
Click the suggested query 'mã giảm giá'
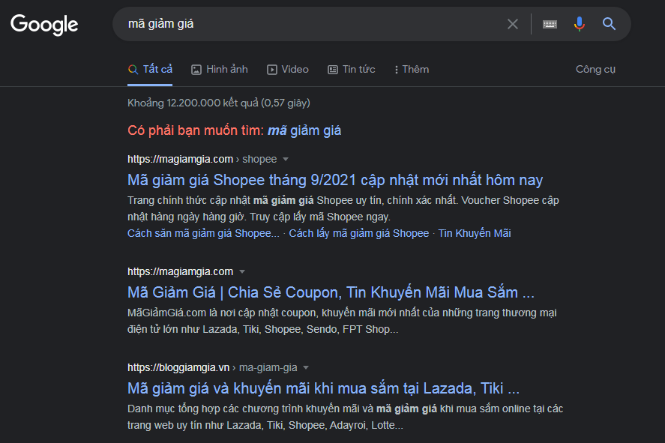[304, 130]
